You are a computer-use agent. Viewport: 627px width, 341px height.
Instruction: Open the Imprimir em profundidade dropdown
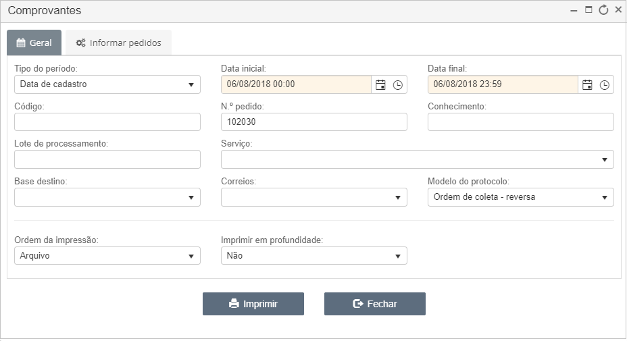click(314, 255)
